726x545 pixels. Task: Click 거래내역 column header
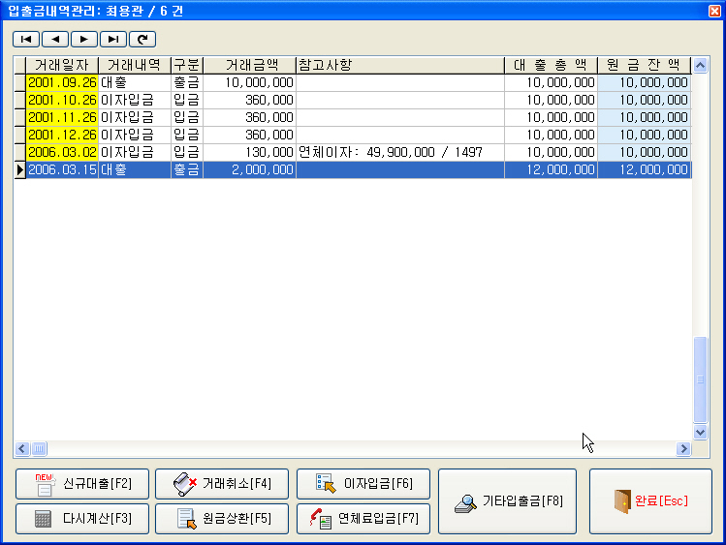point(135,65)
